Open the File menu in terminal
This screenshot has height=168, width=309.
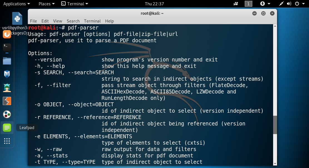coord(33,21)
